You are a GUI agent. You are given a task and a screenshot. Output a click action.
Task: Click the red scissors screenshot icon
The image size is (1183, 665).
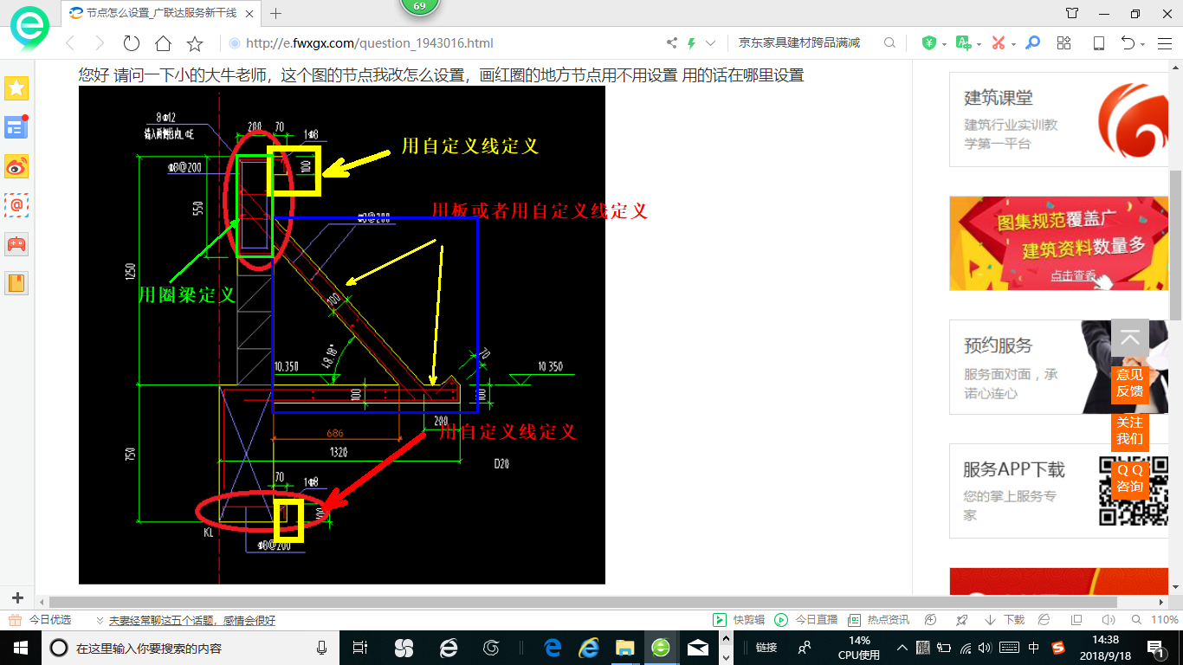coord(998,43)
